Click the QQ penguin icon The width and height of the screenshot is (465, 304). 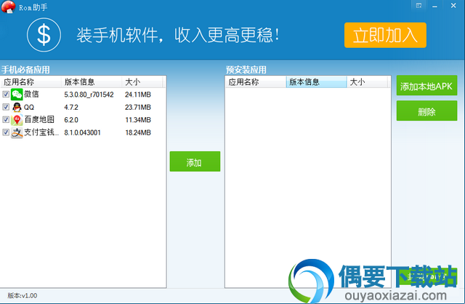pyautogui.click(x=17, y=107)
